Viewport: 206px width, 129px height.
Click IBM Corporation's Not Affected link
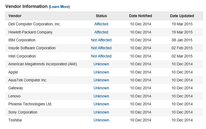101,40
